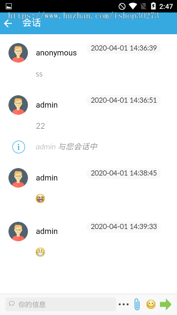Tap the grinning emoji message
The height and width of the screenshot is (315, 177).
tap(40, 199)
